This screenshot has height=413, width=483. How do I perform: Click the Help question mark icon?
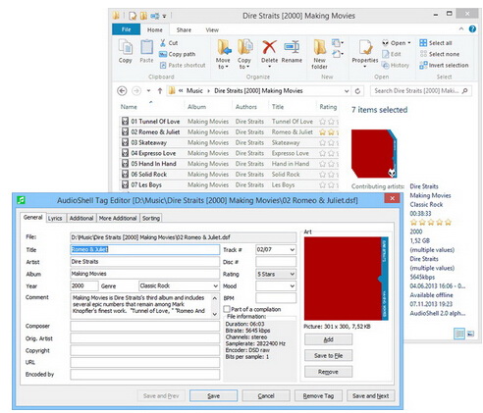(472, 28)
